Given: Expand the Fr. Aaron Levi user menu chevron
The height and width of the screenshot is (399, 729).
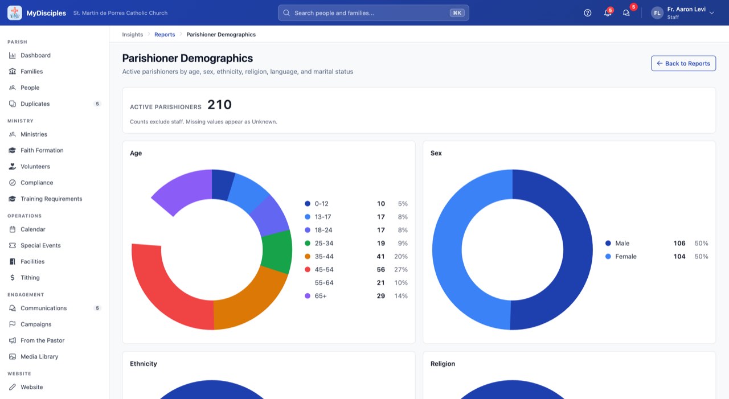Looking at the screenshot, I should coord(711,13).
